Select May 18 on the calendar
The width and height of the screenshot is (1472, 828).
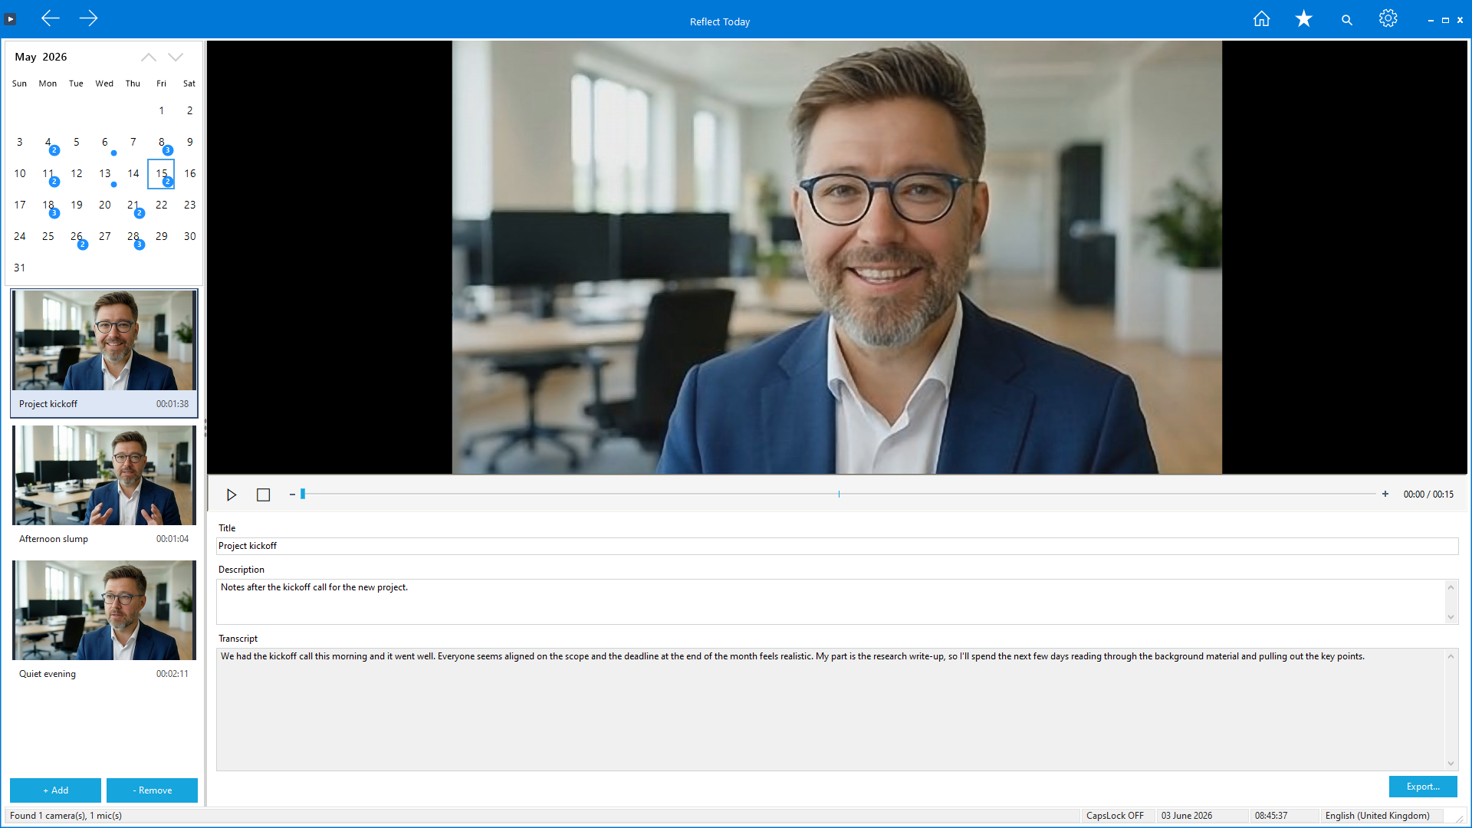pyautogui.click(x=48, y=205)
